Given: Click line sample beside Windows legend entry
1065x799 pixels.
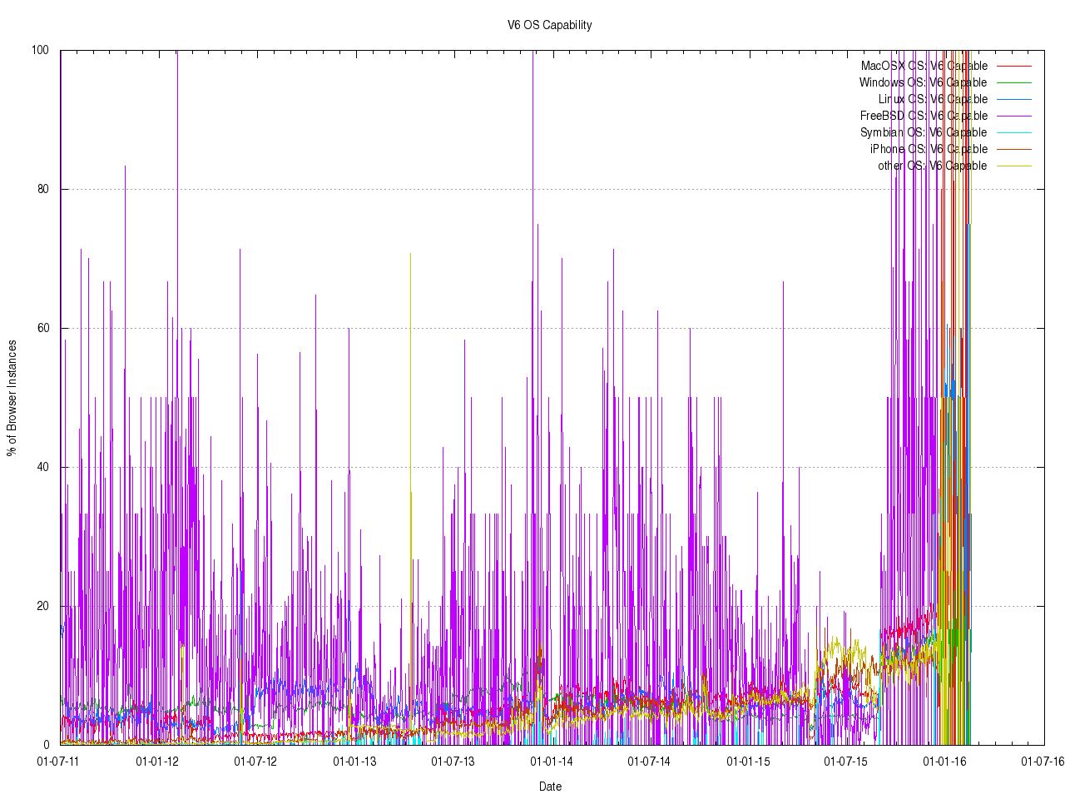Looking at the screenshot, I should [1013, 82].
